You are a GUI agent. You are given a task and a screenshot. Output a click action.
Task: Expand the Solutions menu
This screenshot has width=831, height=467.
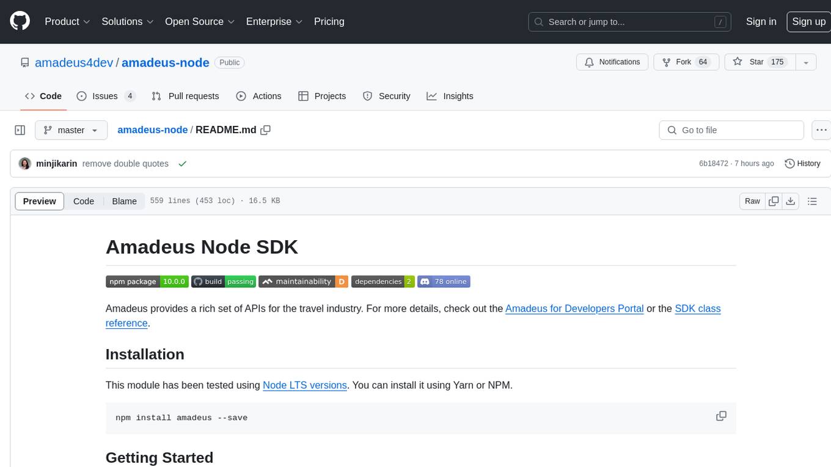(x=128, y=21)
